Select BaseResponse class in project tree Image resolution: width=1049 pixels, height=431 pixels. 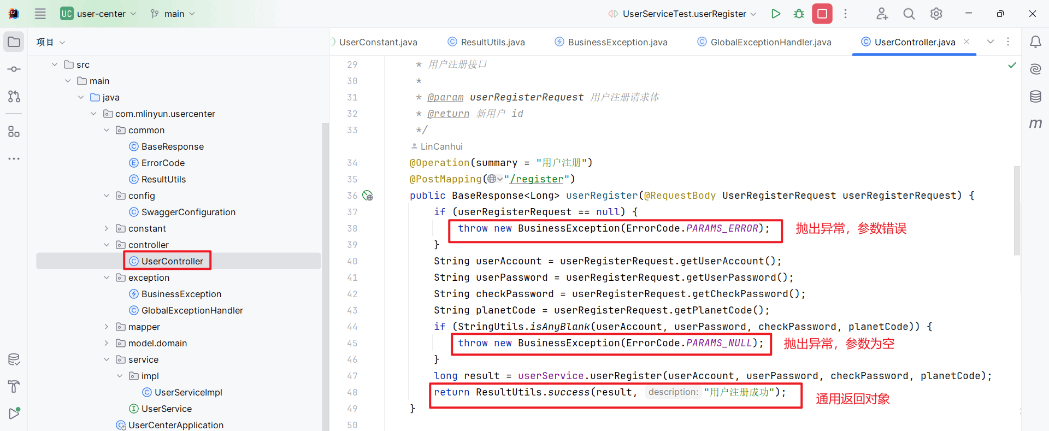(166, 146)
